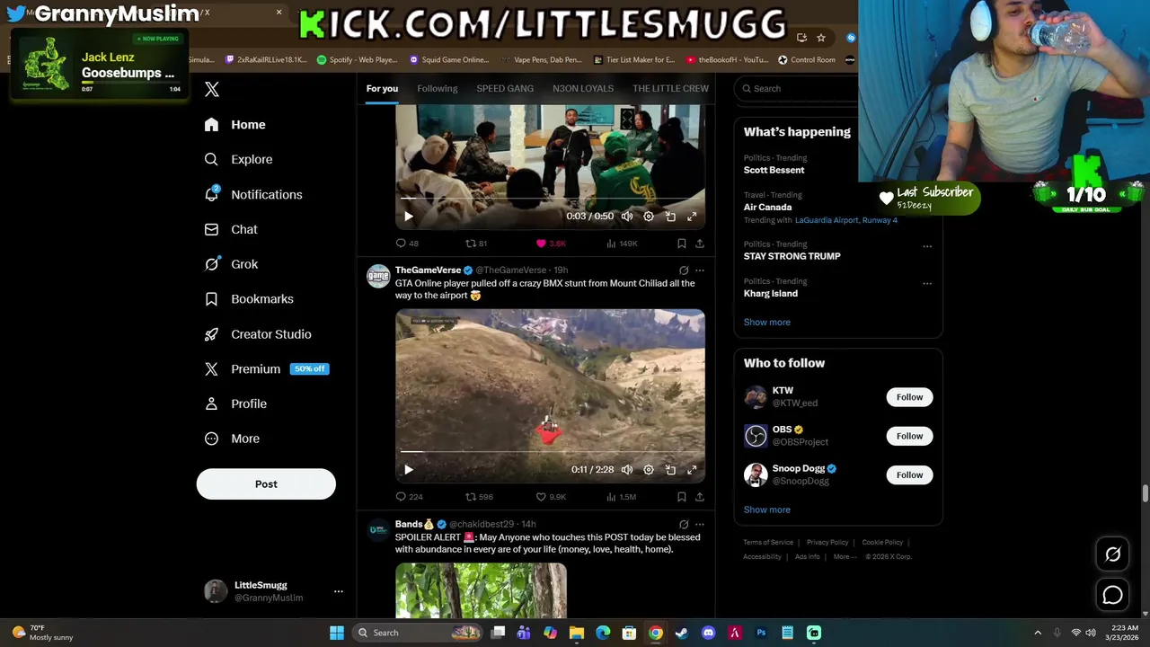Show more trends under What's happening

click(x=767, y=323)
